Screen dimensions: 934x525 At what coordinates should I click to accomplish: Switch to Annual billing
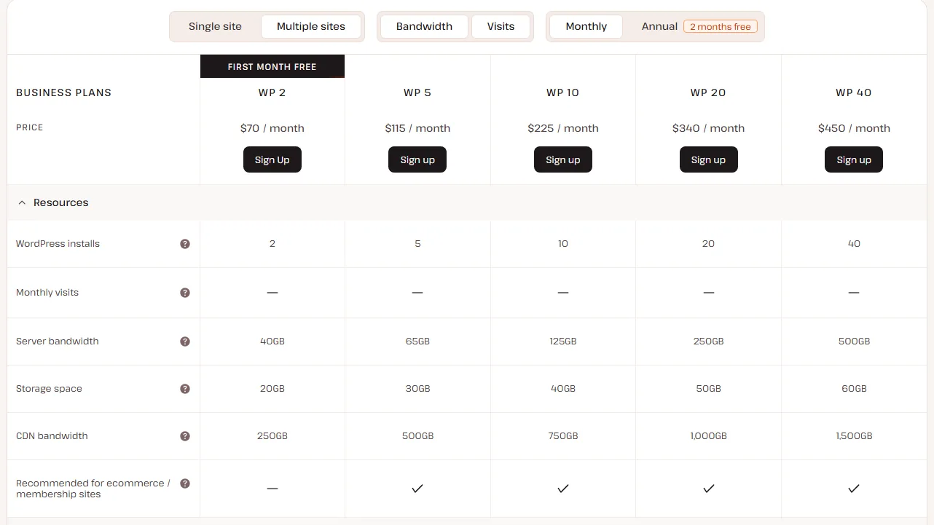659,26
